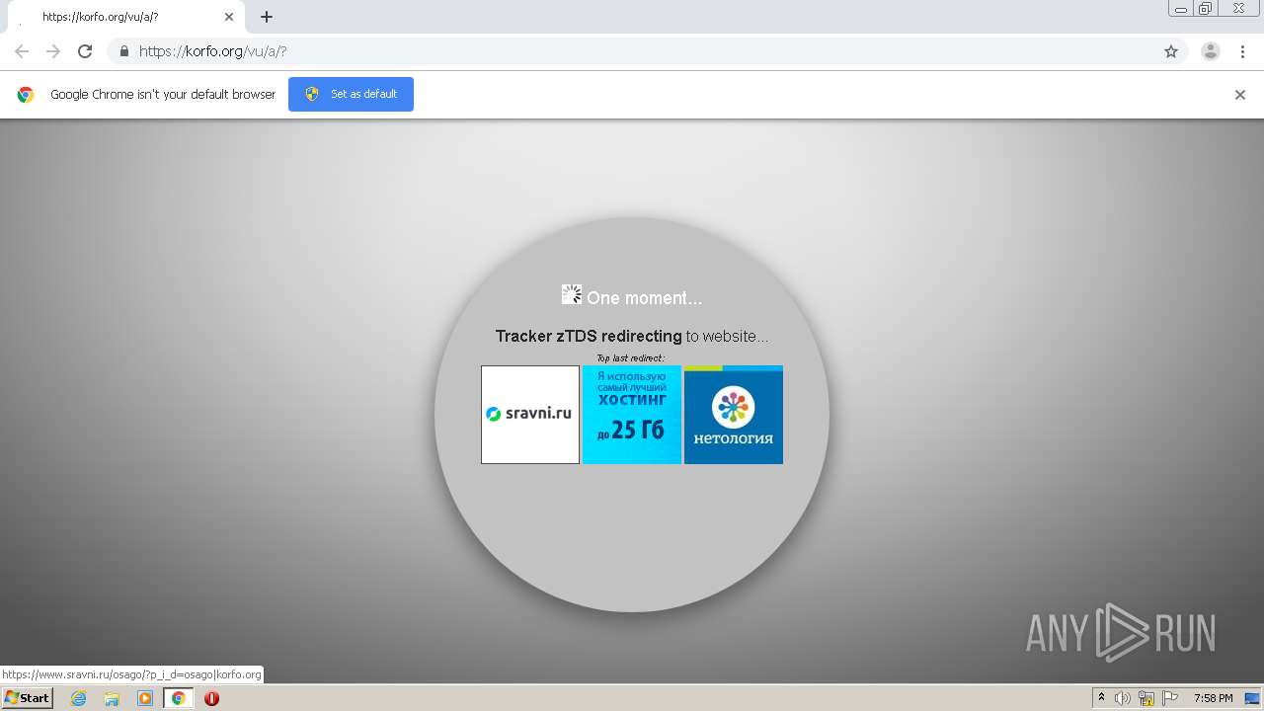The width and height of the screenshot is (1264, 711).
Task: Select the korfo.org/vu/a/ tab
Action: [x=126, y=17]
